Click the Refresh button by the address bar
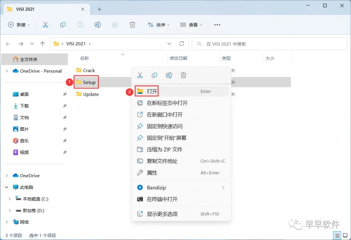Screen dimensions: 351x240 pos(182,44)
